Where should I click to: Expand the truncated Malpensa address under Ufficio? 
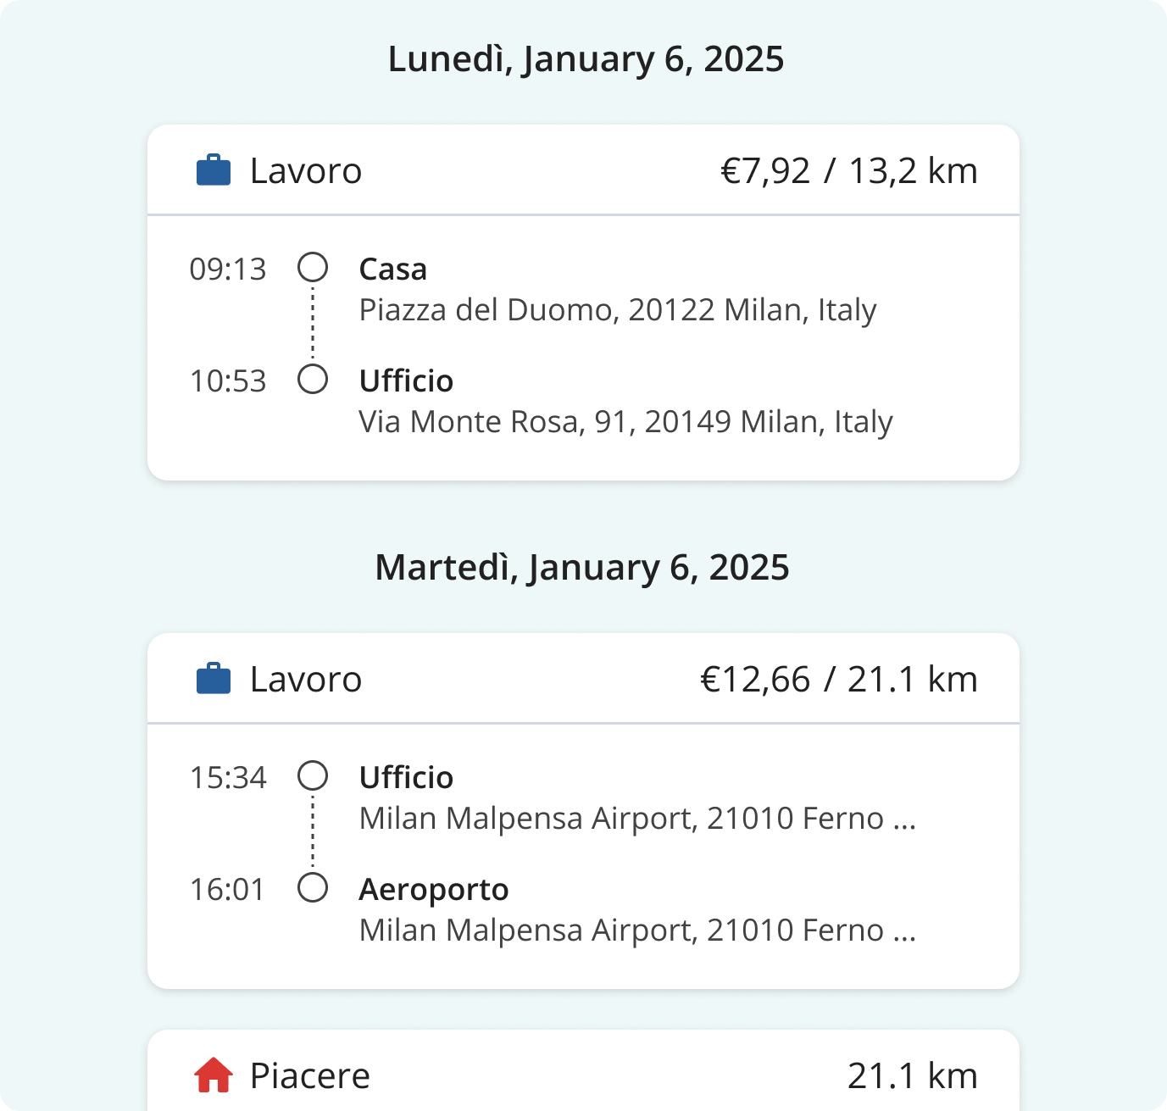pos(638,819)
